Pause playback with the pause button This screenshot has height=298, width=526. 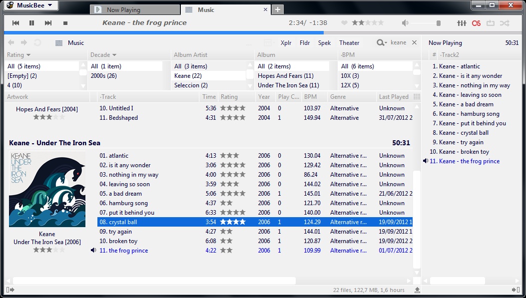(x=32, y=23)
